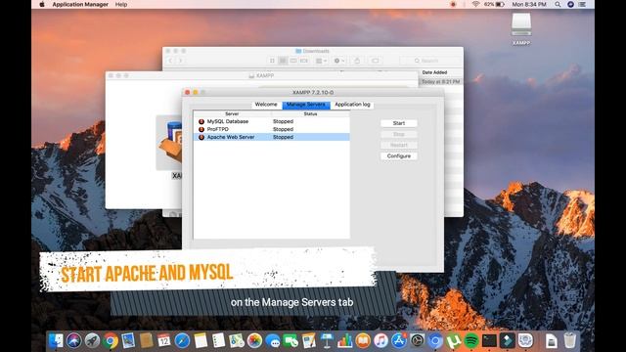Open the Trash in the Dock
This screenshot has height=352, width=626.
point(570,341)
